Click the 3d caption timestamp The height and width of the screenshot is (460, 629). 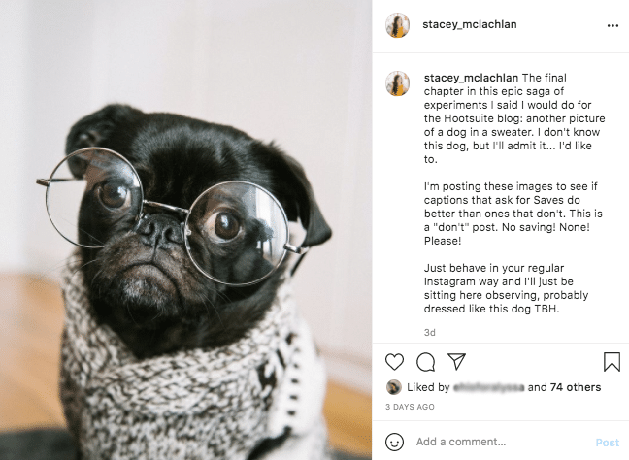pos(429,333)
